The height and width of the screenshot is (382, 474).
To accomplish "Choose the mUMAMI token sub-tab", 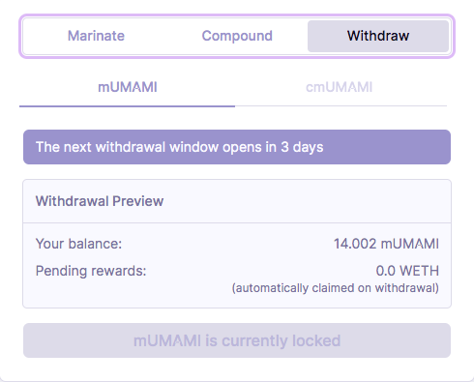I will pos(128,87).
